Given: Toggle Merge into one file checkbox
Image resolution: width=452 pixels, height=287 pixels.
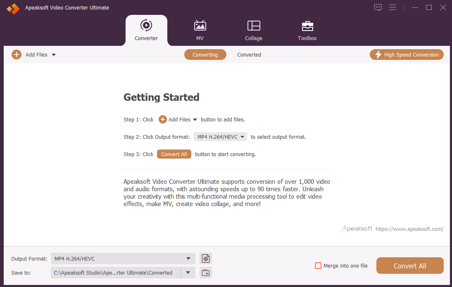Looking at the screenshot, I should [x=318, y=266].
